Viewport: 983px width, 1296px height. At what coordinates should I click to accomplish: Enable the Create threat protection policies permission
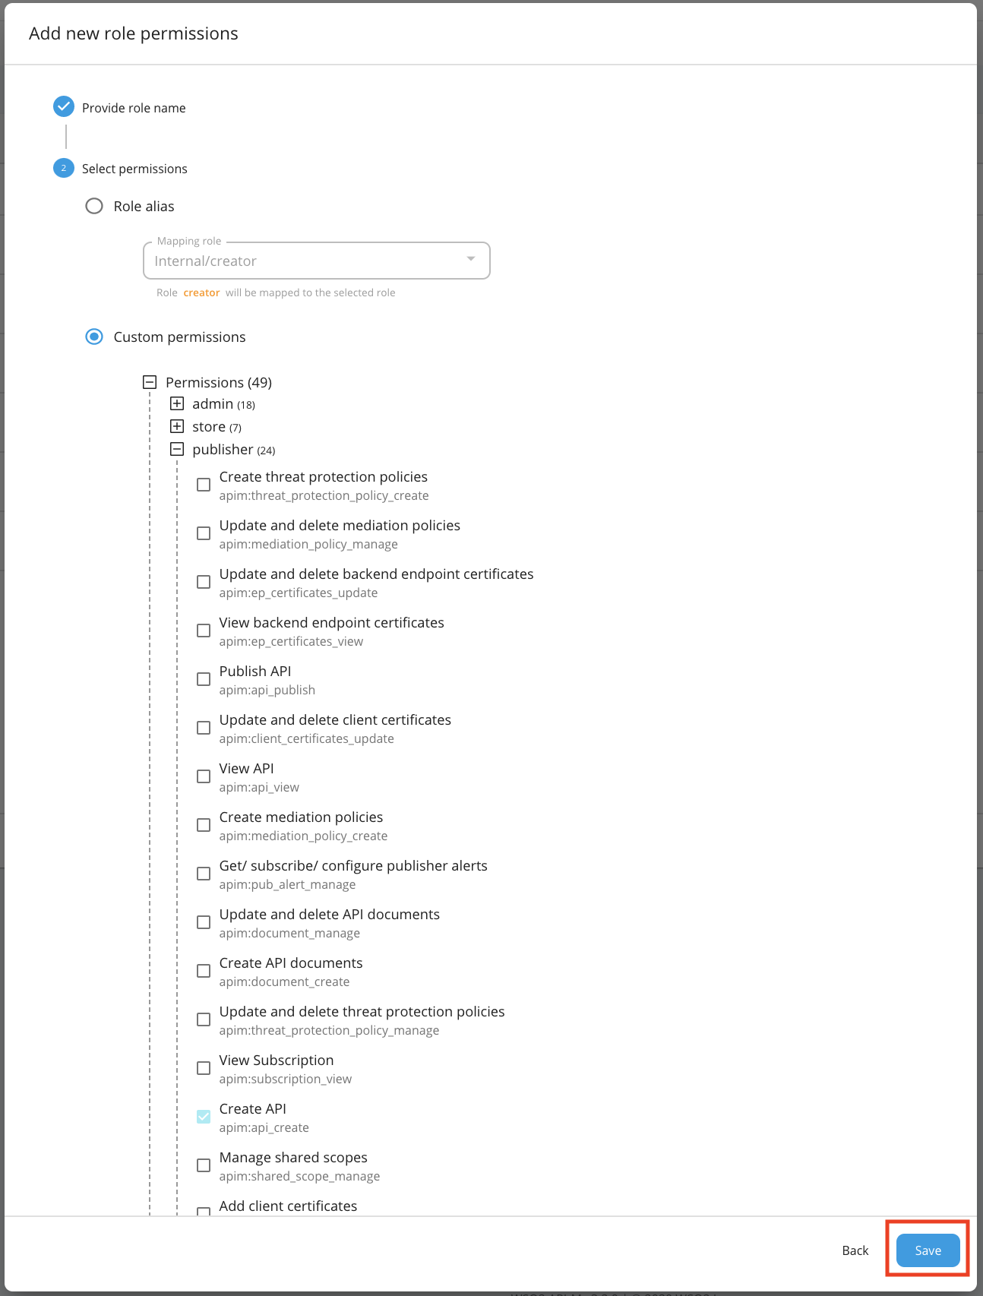(x=203, y=484)
